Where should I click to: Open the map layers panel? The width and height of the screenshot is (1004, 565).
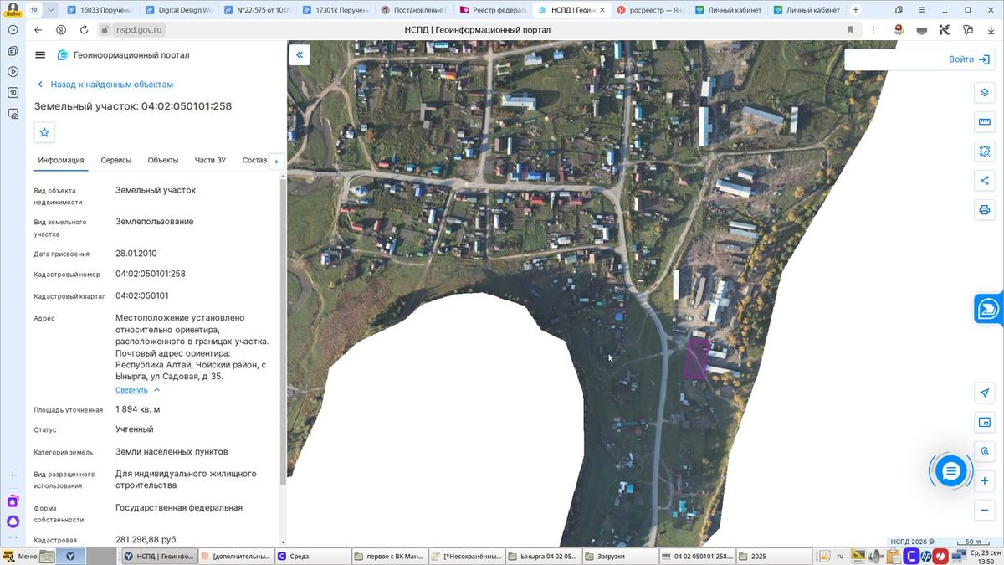[984, 93]
